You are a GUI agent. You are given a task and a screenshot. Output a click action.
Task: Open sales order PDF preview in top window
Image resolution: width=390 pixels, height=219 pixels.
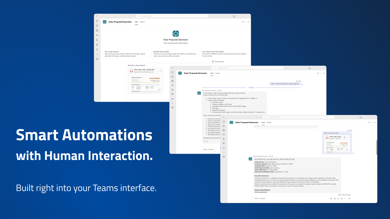146,84
